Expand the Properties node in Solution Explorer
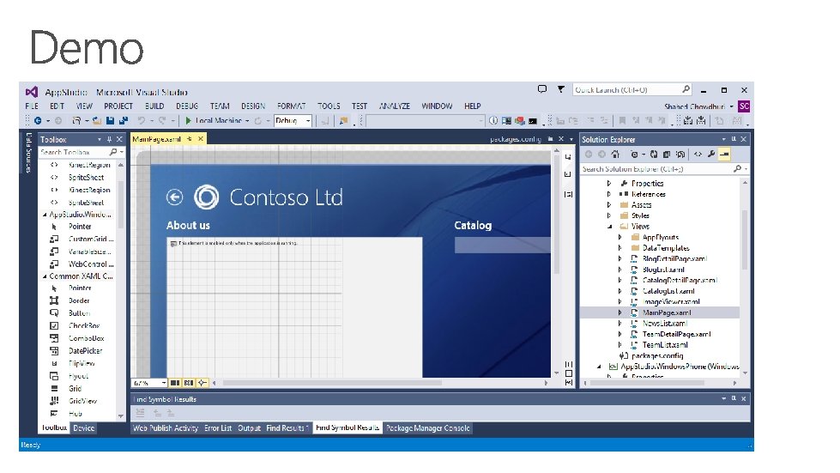 [609, 183]
